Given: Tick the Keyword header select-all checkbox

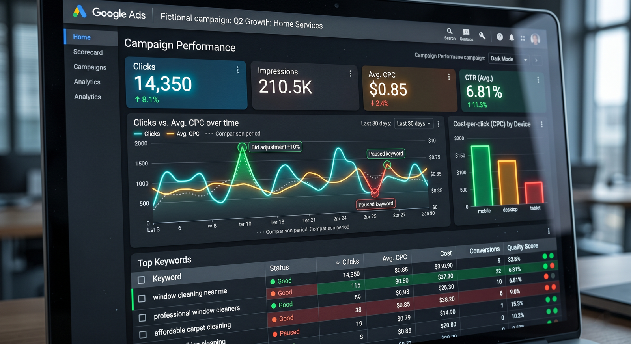Looking at the screenshot, I should tap(141, 280).
